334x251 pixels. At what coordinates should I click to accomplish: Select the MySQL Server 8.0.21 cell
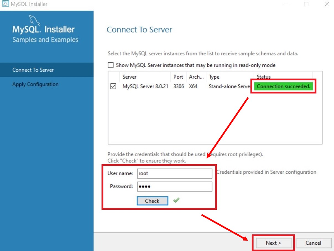point(145,86)
